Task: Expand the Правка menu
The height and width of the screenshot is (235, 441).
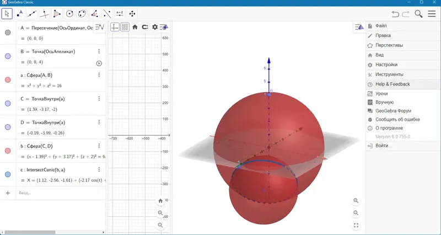Action: [x=404, y=35]
